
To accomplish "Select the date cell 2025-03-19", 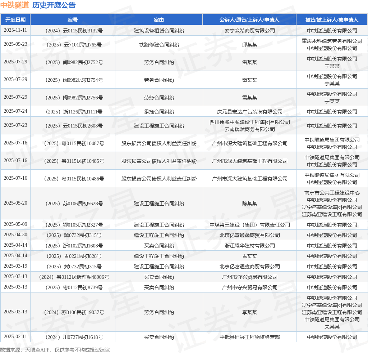I will (x=15, y=266).
